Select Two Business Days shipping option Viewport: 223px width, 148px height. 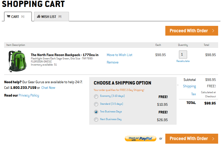tap(96, 112)
